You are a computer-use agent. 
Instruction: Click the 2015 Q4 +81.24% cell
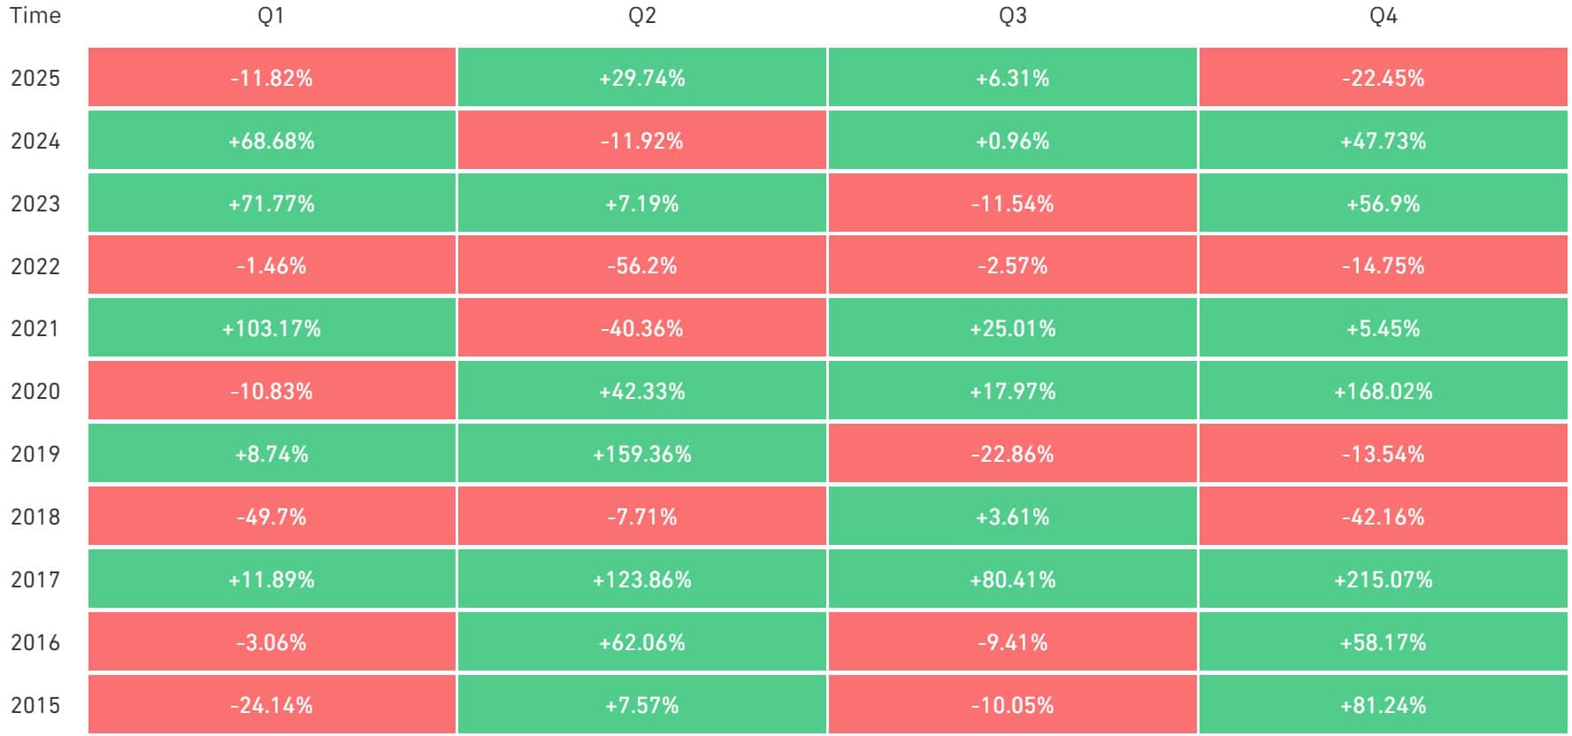1383,705
